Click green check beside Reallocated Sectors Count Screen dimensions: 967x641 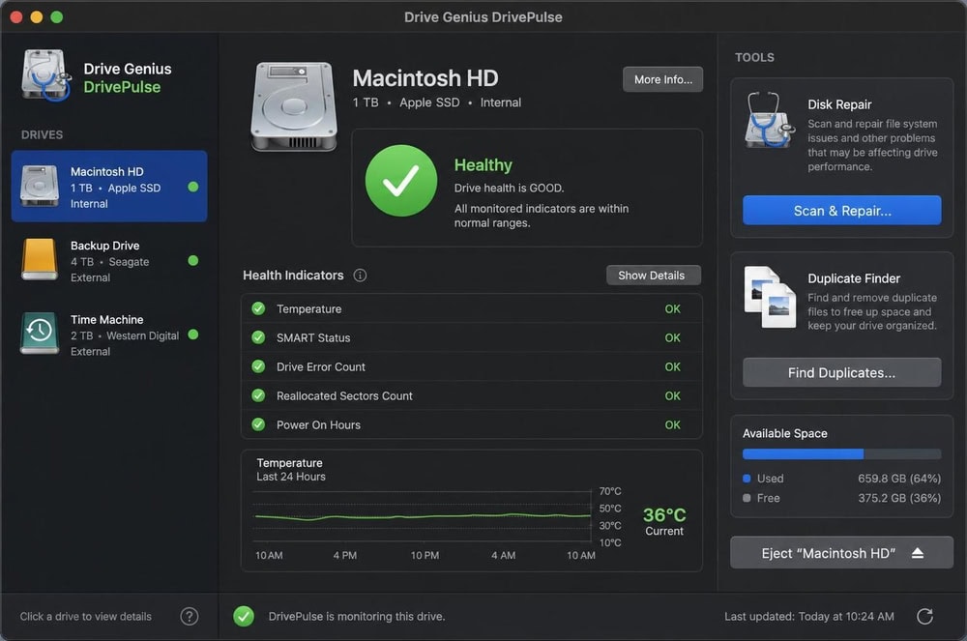click(258, 395)
